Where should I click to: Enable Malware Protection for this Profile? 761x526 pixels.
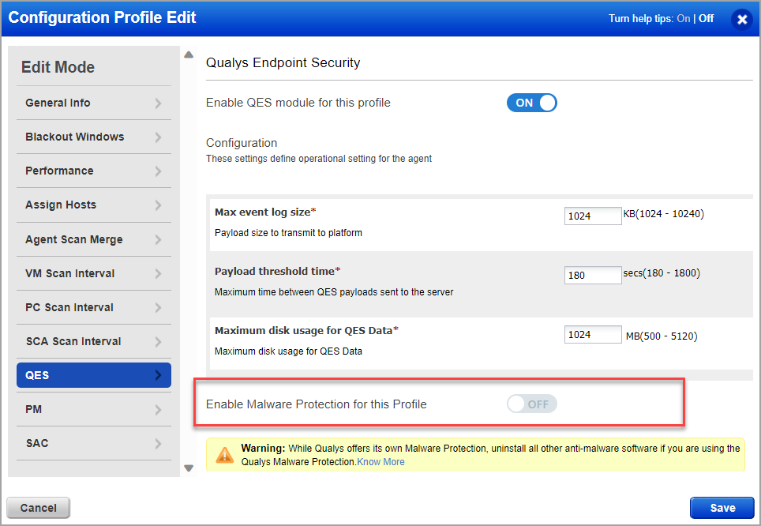tap(531, 404)
